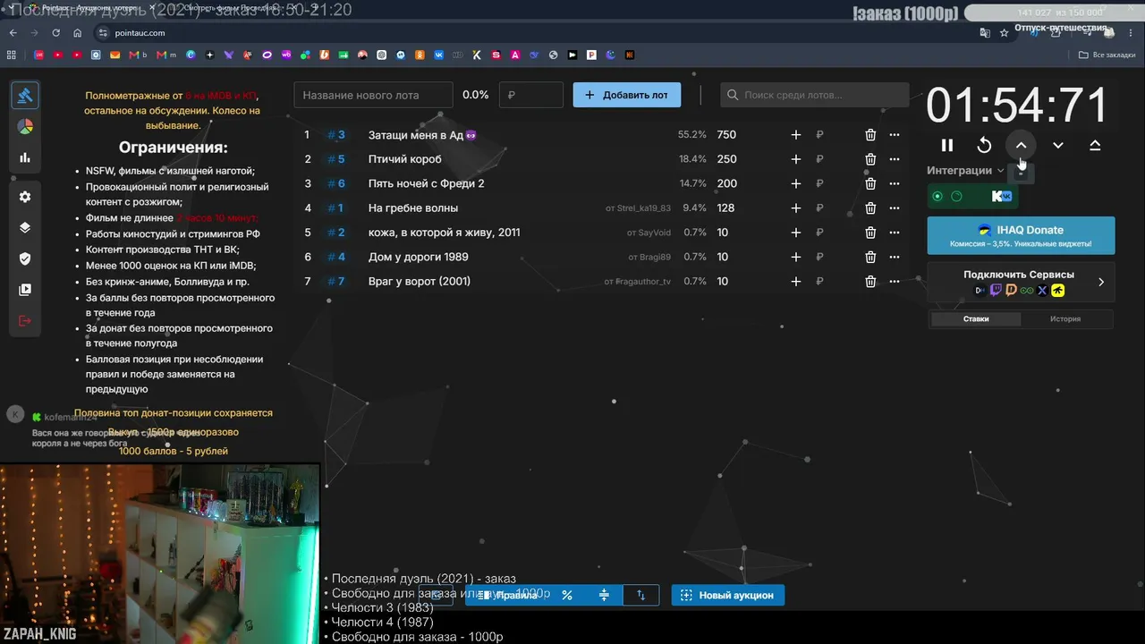
Task: Delete the Пять ночей с Фреди 2 lot
Action: pyautogui.click(x=870, y=183)
